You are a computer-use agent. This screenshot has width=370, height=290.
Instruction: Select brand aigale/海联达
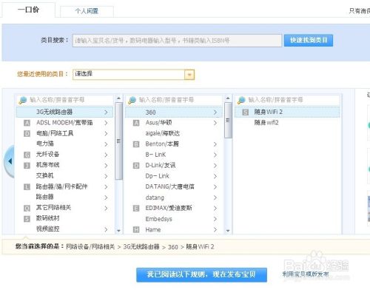pos(174,133)
